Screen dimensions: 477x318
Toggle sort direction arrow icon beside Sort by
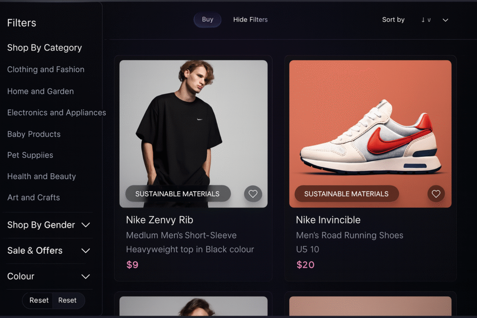[426, 20]
